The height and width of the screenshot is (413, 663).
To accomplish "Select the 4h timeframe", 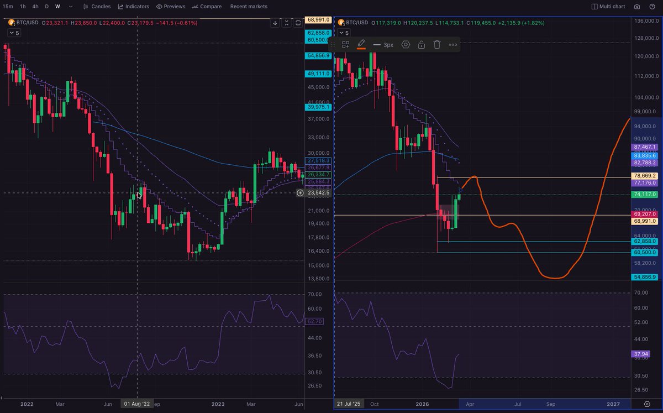I will click(35, 7).
